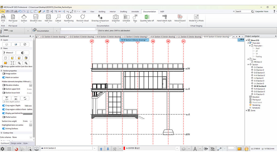
Task: Switch to the Design center tab
Action: coord(16,143)
